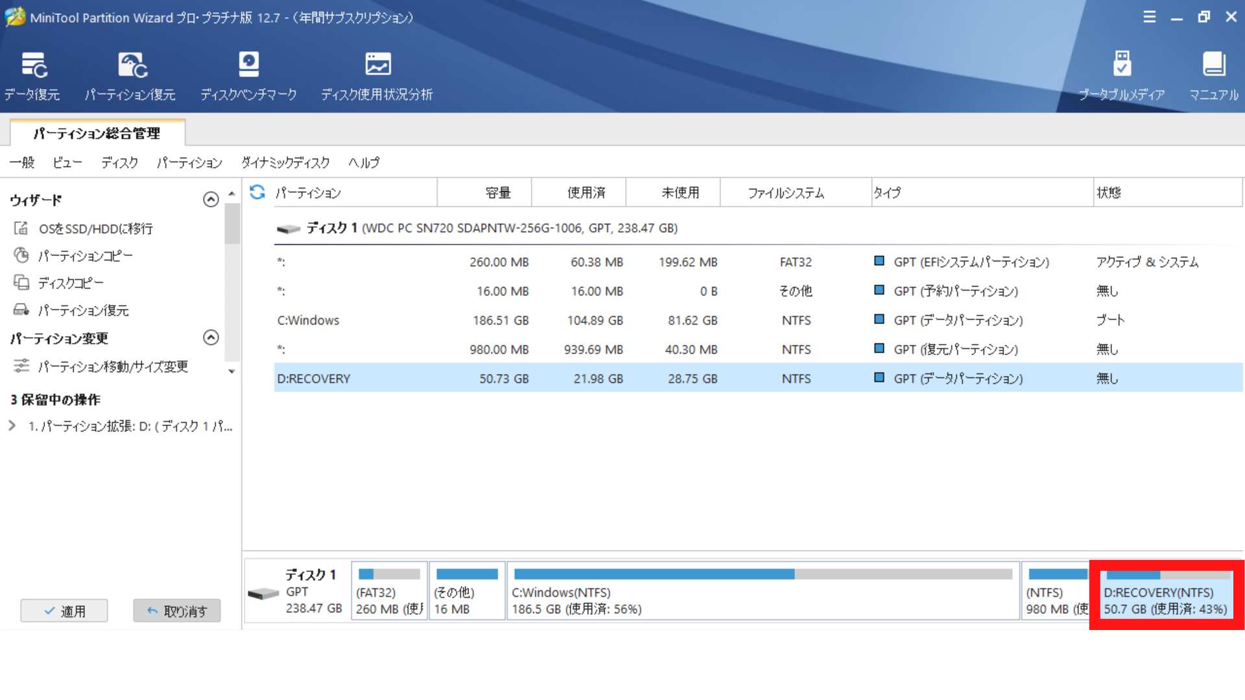The height and width of the screenshot is (700, 1245).
Task: Collapse the Wizard (ウィザード) section
Action: 211,200
